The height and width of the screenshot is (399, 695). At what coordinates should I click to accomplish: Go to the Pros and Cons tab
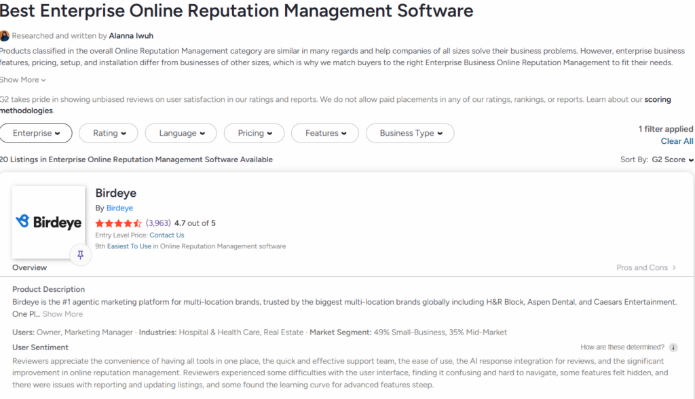[x=646, y=268]
